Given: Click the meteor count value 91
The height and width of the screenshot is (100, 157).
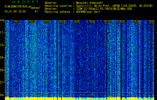Looking at the screenshot, I should (x=36, y=11).
